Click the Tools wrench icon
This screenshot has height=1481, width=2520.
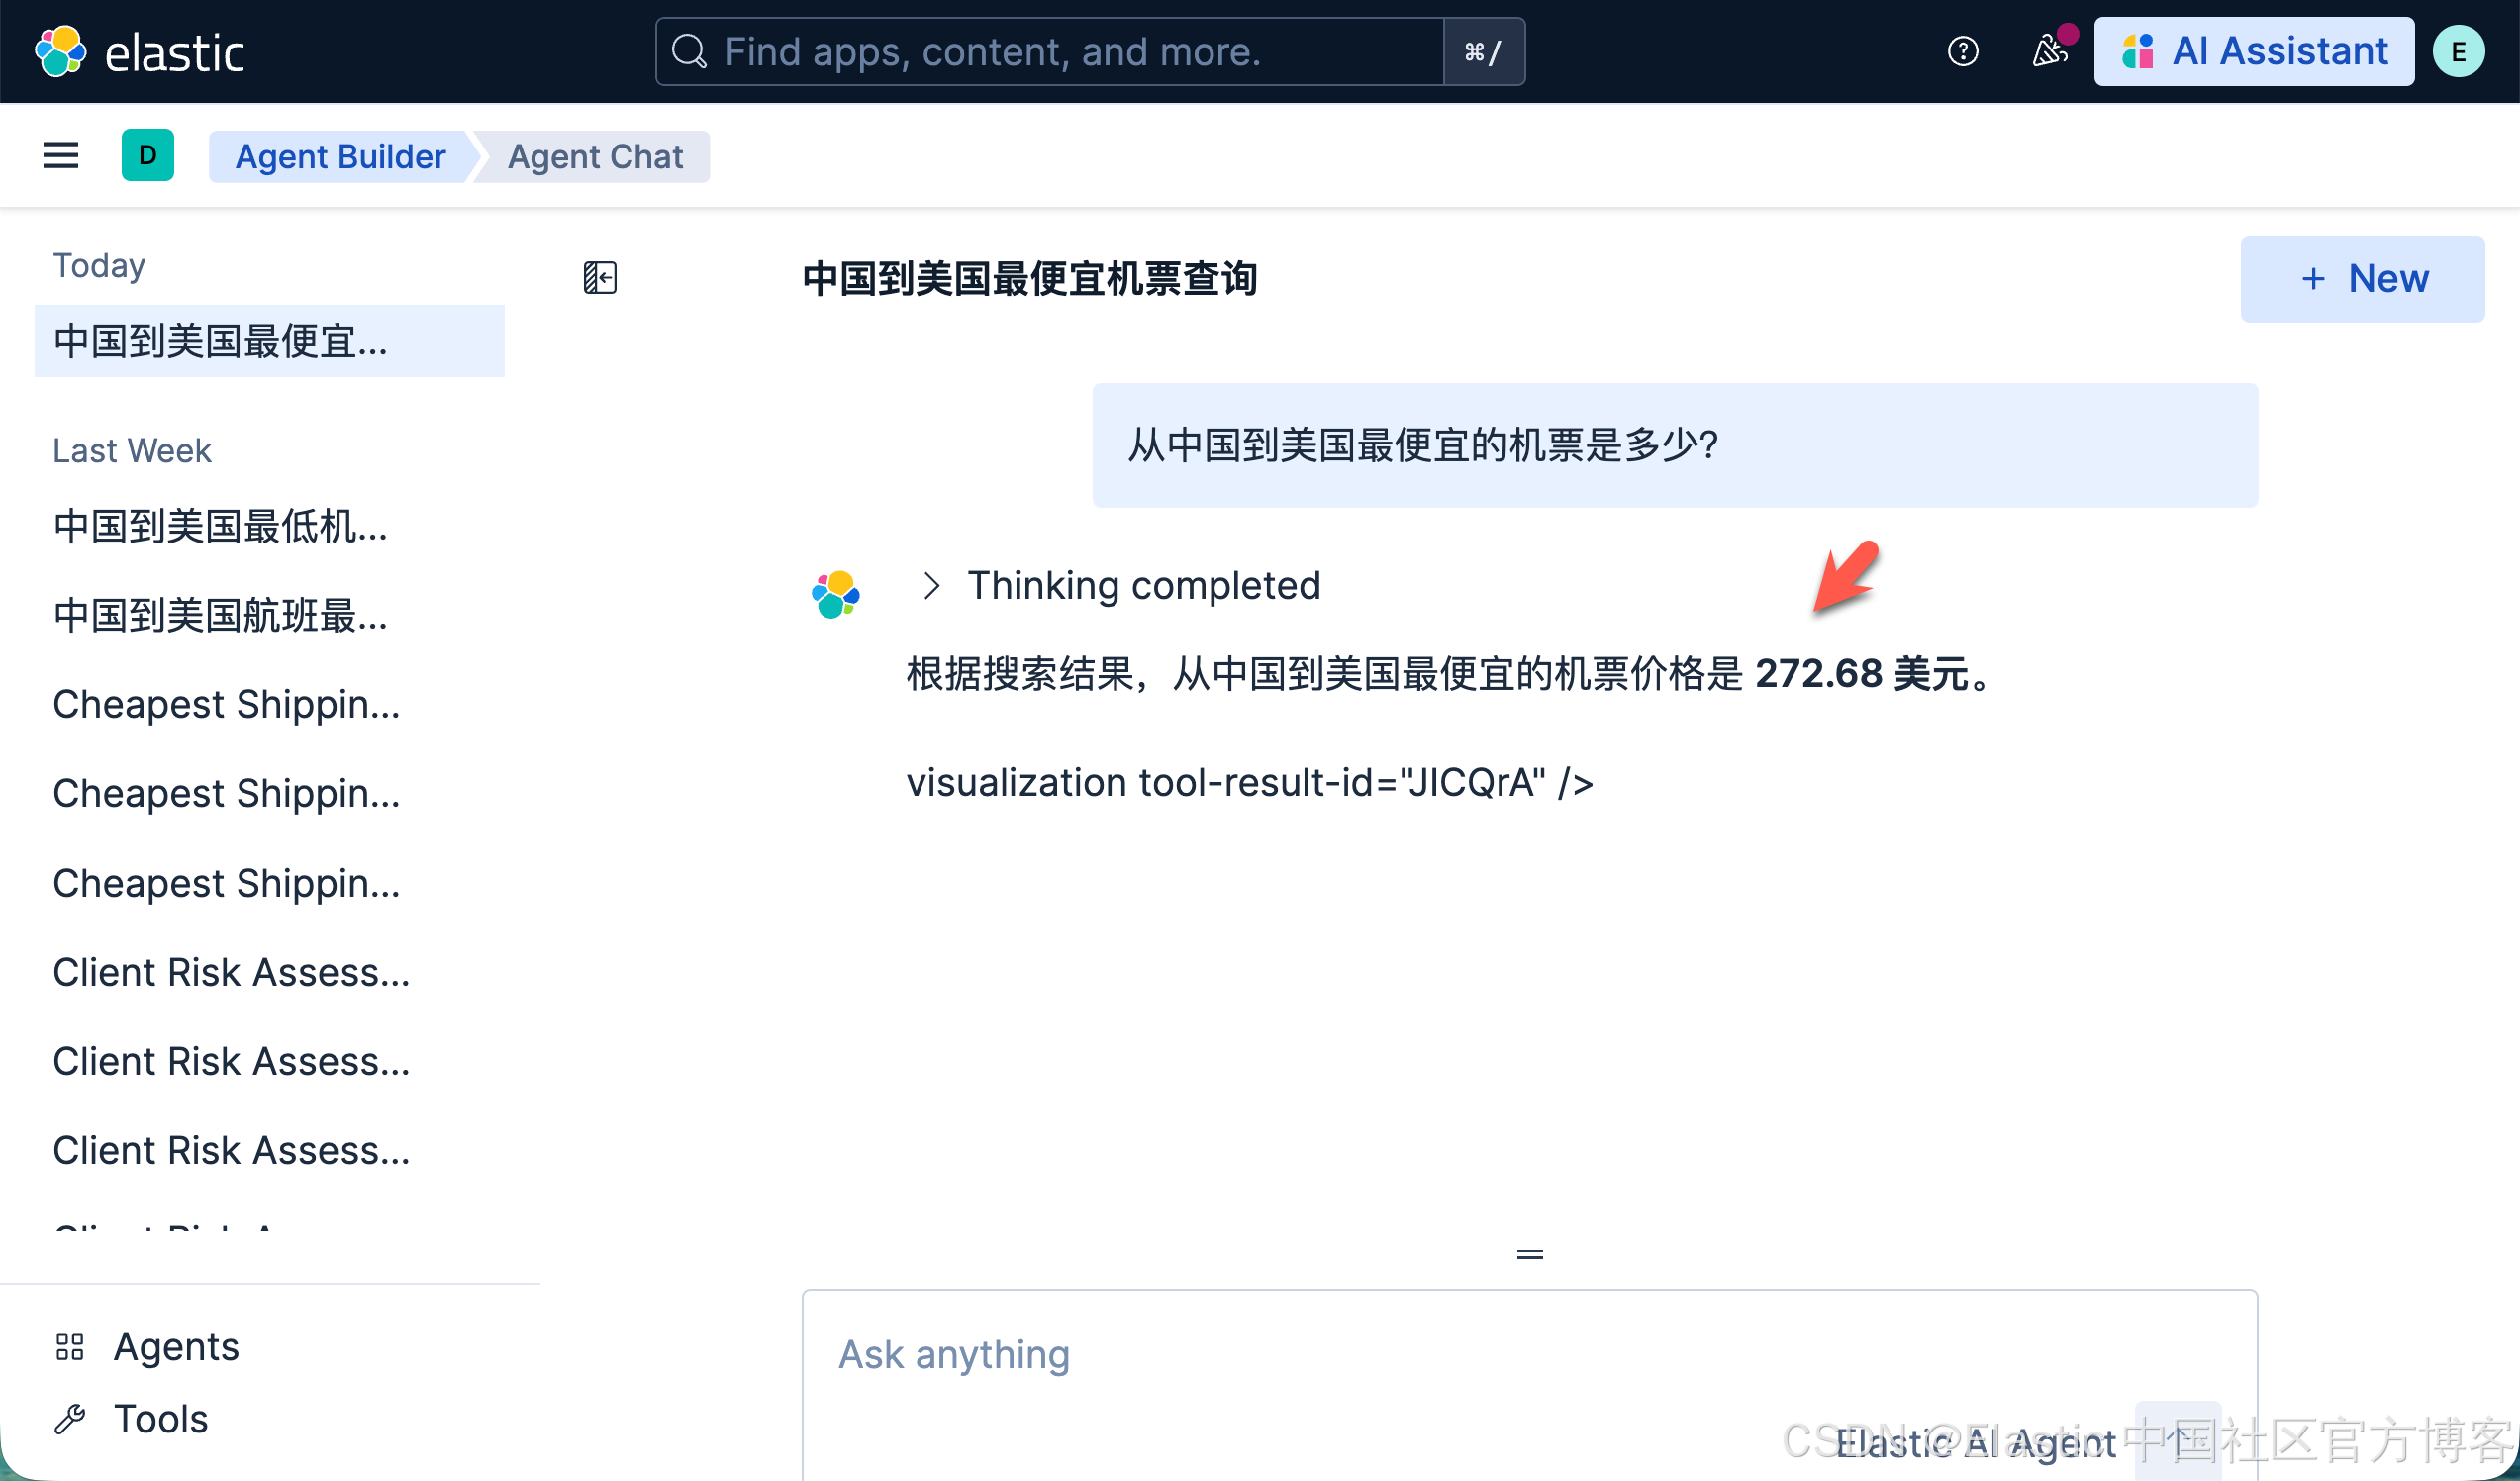tap(70, 1418)
